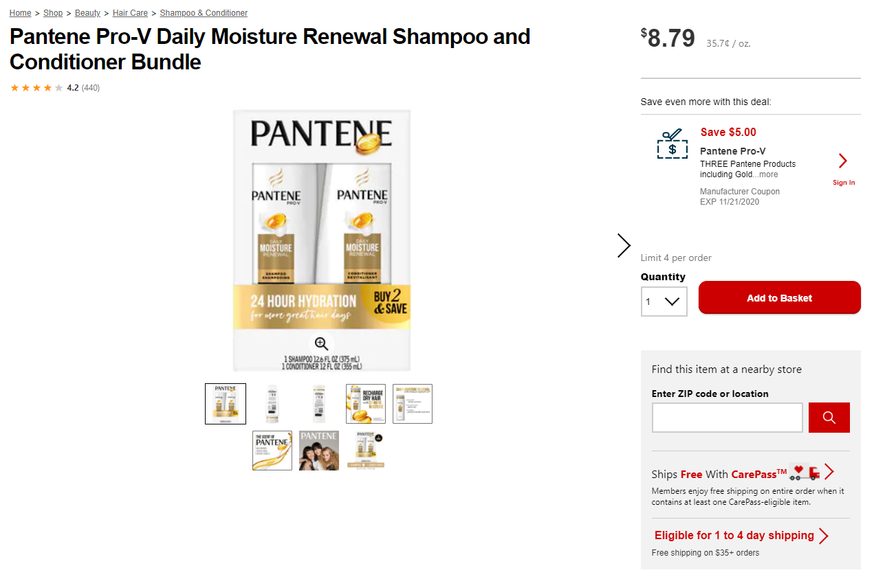
Task: Click the ZIP code or location input field
Action: coord(727,418)
